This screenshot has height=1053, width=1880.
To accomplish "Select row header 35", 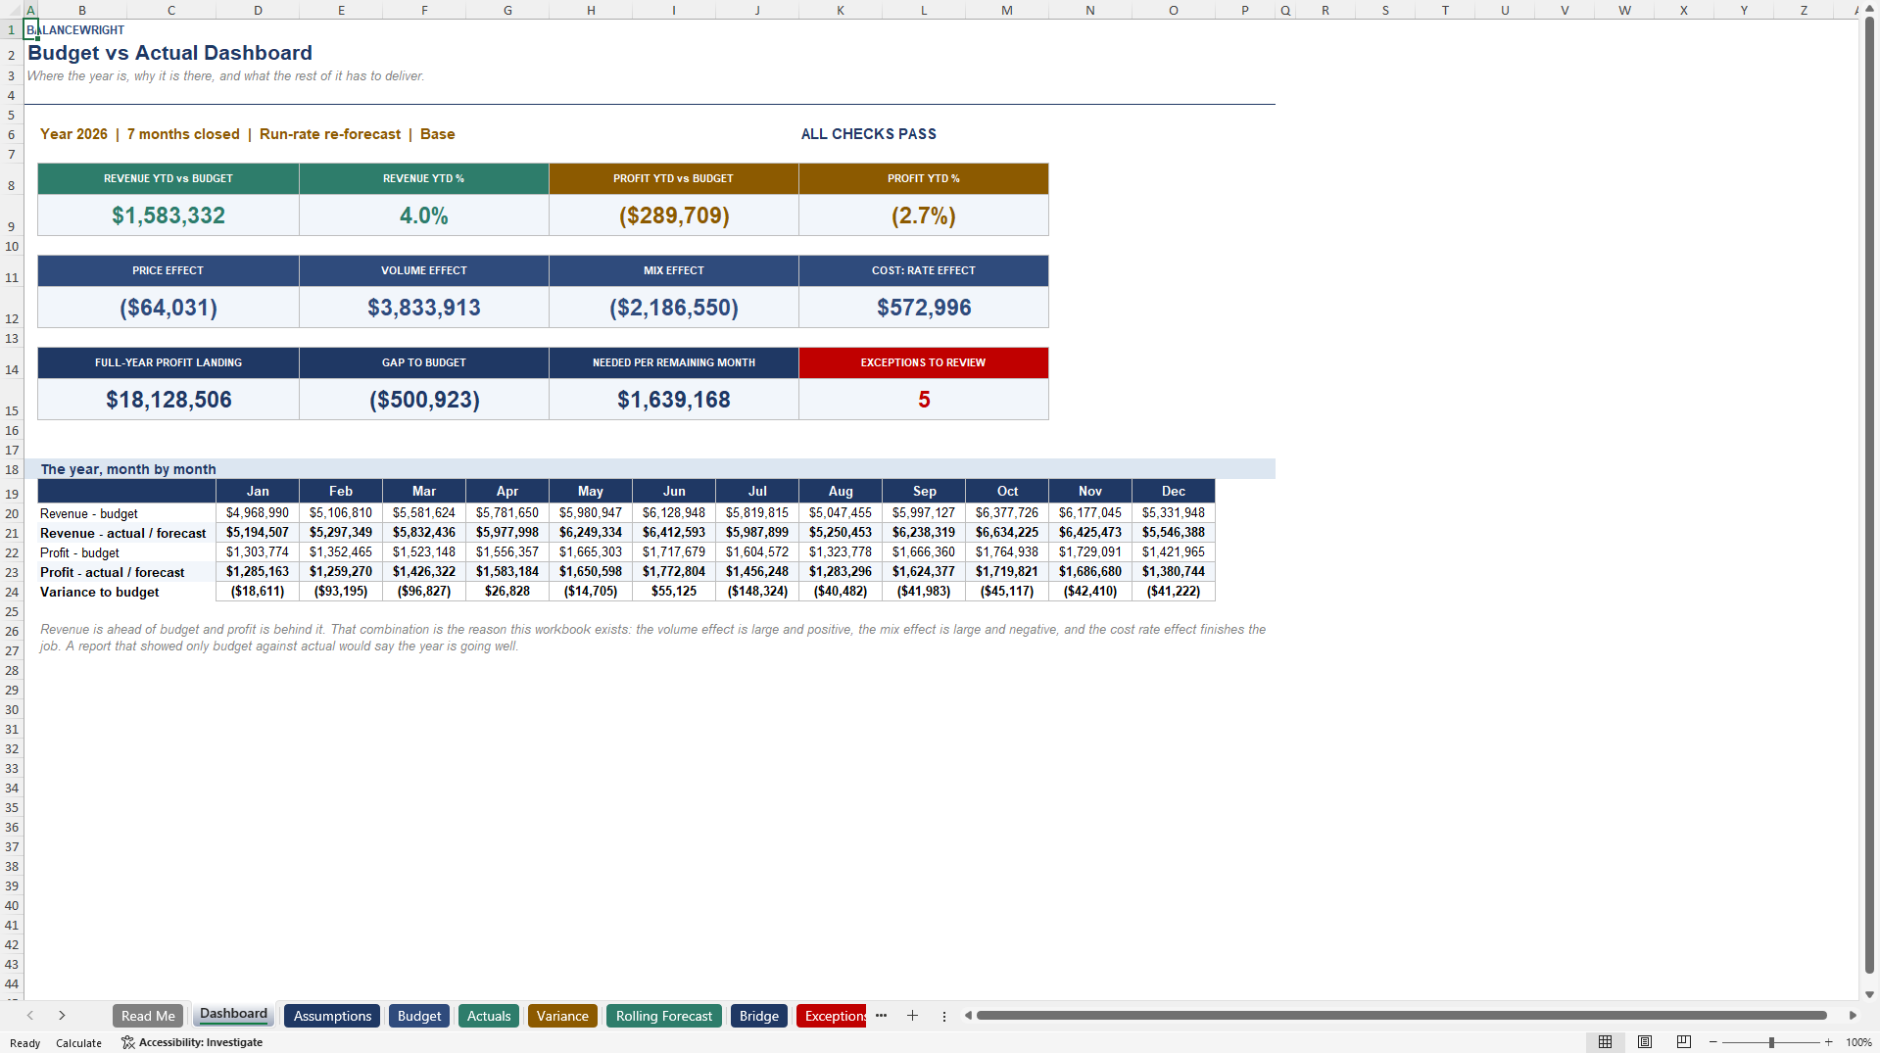I will 12,807.
